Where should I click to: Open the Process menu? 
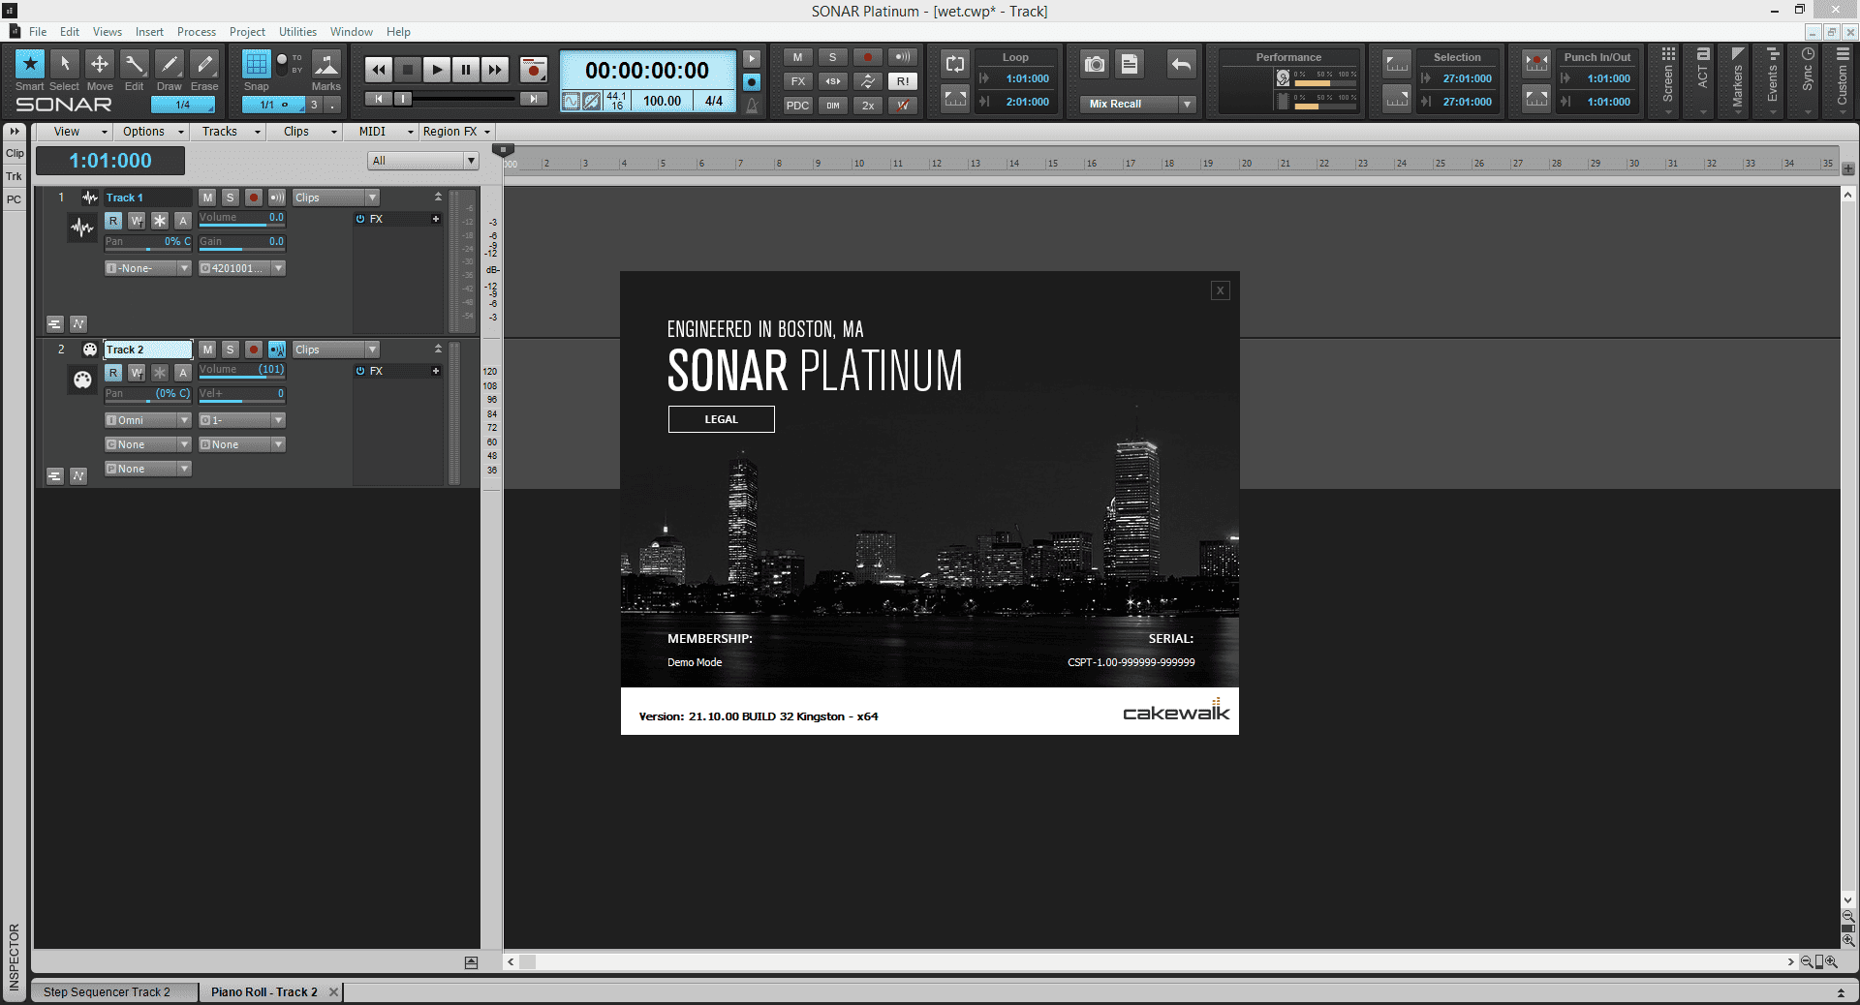click(197, 32)
